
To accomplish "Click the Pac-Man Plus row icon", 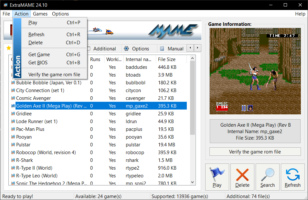I will point(13,129).
